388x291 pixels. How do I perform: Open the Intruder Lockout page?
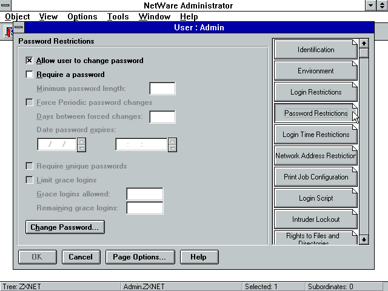click(x=316, y=219)
